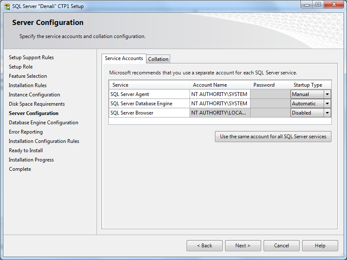This screenshot has width=347, height=260.
Task: Click the Installation Rules step
Action: pyautogui.click(x=28, y=85)
